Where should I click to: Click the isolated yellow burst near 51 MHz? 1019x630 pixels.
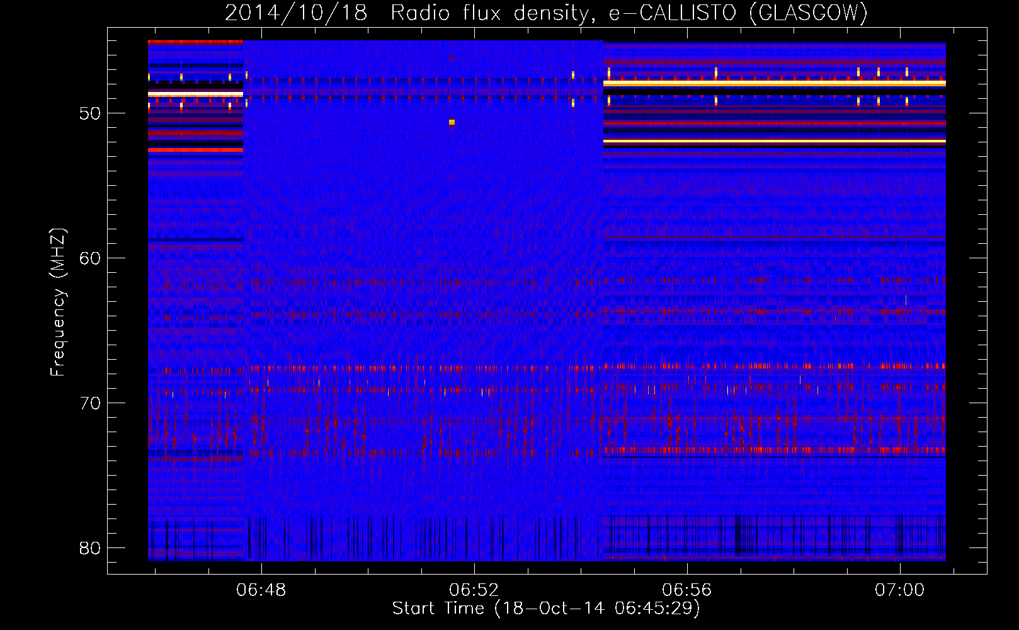[x=452, y=122]
